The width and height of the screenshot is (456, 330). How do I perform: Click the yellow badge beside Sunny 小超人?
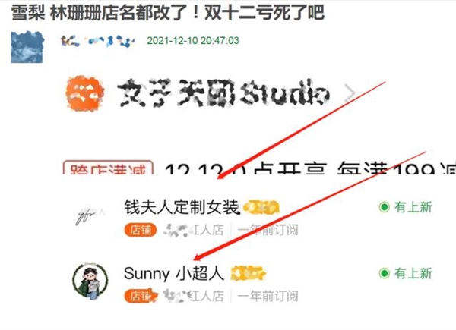tap(248, 273)
